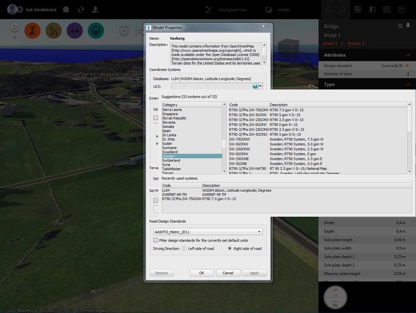Open the help question mark icon

401,10
